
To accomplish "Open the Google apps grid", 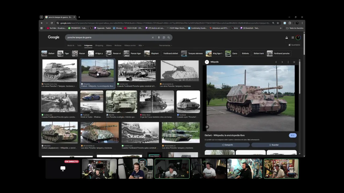I will pos(293,38).
